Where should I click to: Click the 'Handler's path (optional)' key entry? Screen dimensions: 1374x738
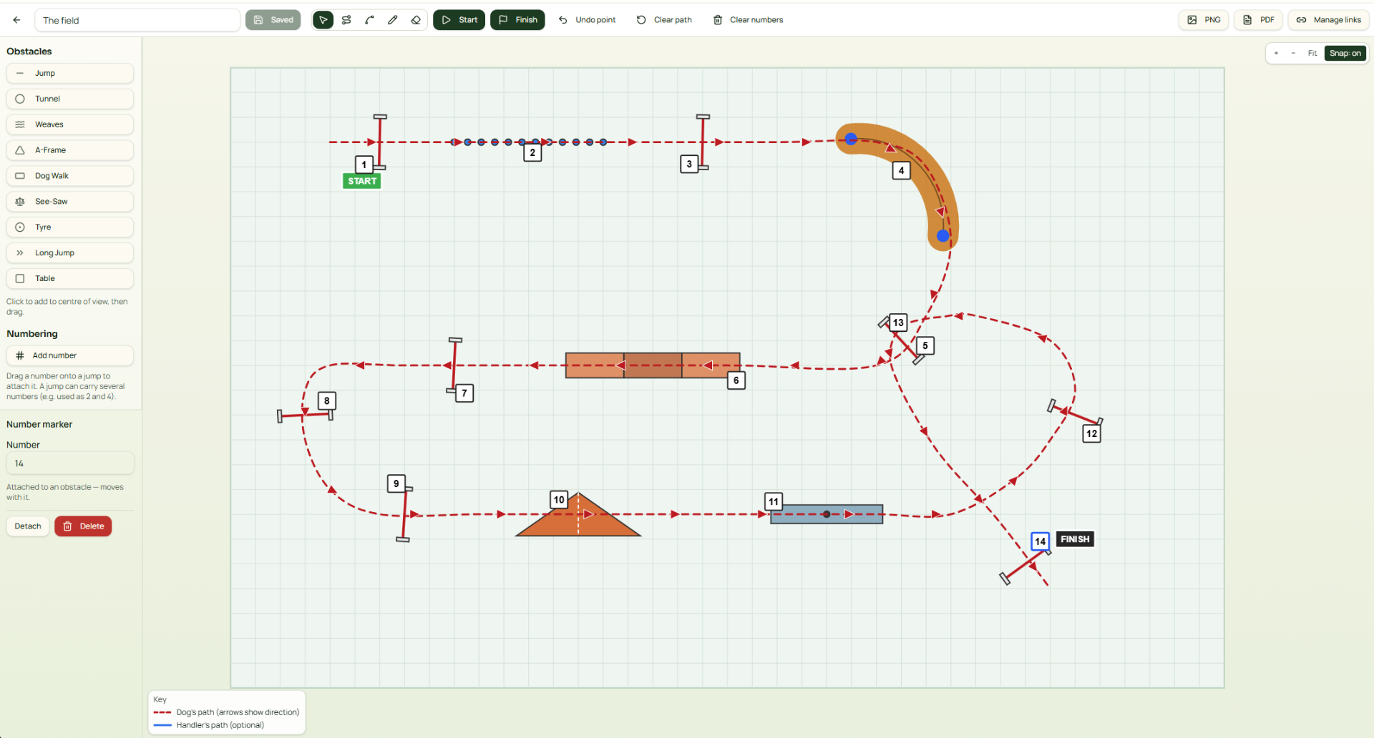click(x=209, y=725)
